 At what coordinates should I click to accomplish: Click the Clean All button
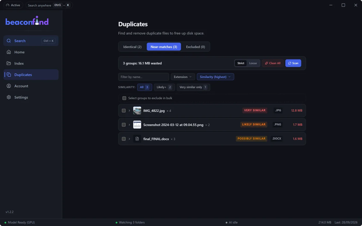[273, 63]
